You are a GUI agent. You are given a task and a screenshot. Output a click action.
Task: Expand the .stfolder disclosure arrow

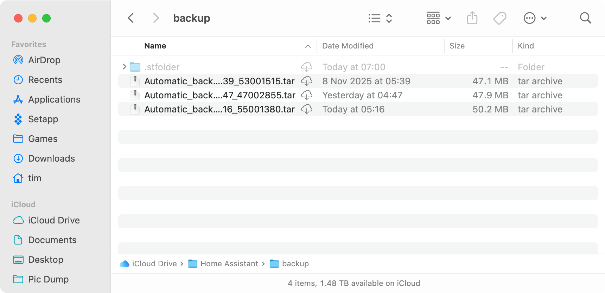pyautogui.click(x=124, y=67)
